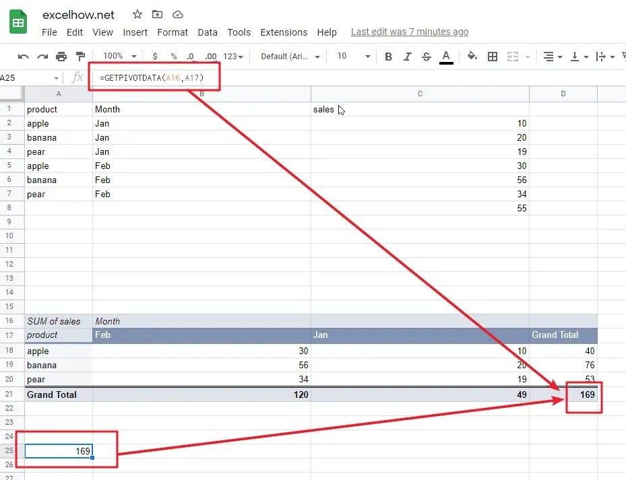
Task: Format value as percent
Action: tap(173, 57)
